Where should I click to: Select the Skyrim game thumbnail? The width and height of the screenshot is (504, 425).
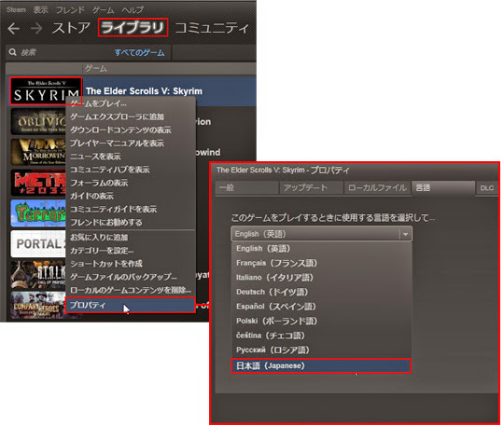(x=46, y=90)
